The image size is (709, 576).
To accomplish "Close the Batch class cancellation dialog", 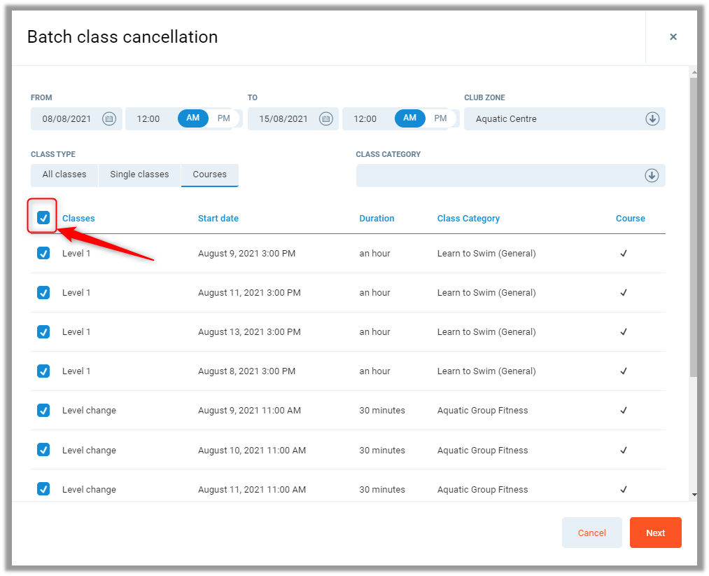I will (673, 37).
